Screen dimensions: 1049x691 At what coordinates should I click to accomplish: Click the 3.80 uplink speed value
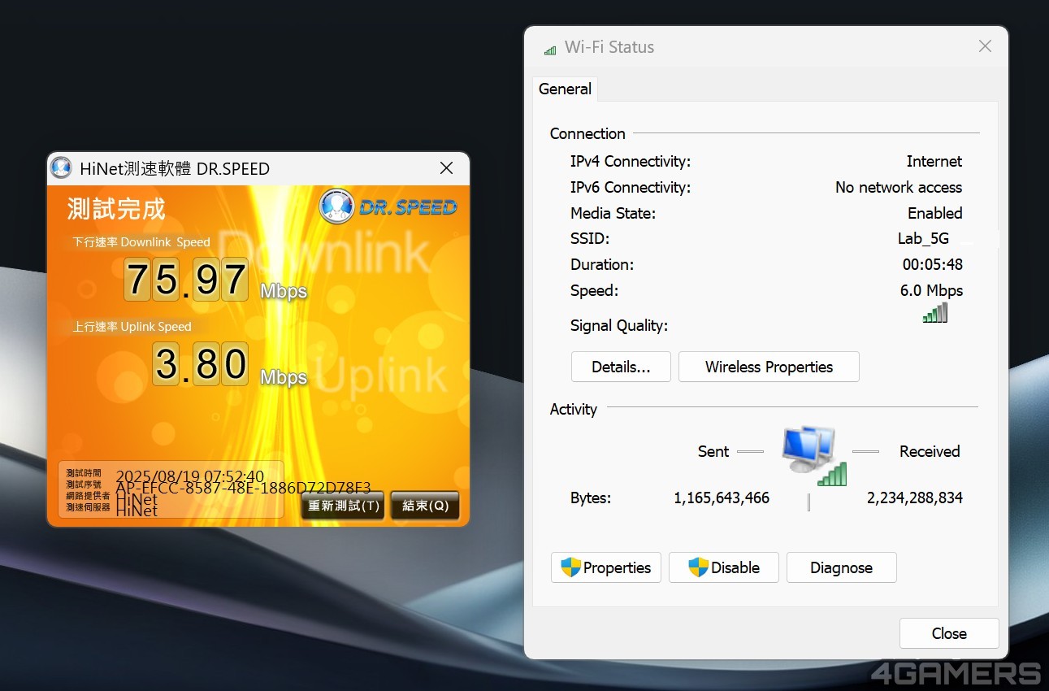coord(201,363)
